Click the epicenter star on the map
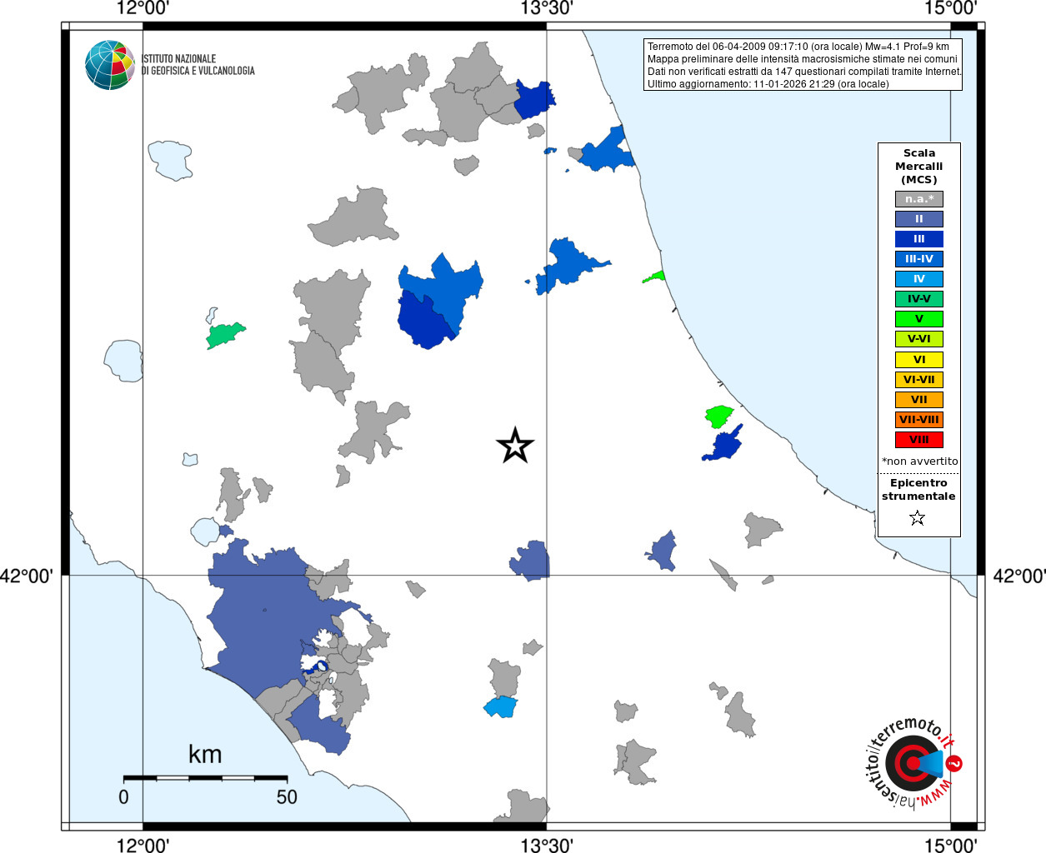 click(515, 446)
